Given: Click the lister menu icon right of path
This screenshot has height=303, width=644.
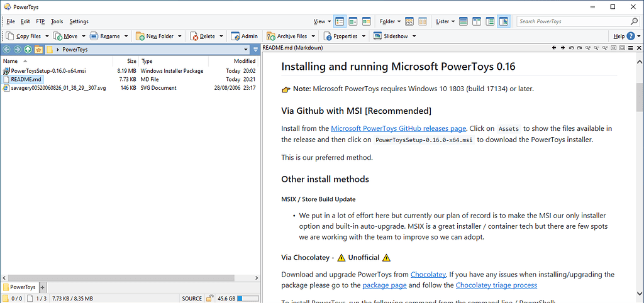Looking at the screenshot, I should 255,50.
